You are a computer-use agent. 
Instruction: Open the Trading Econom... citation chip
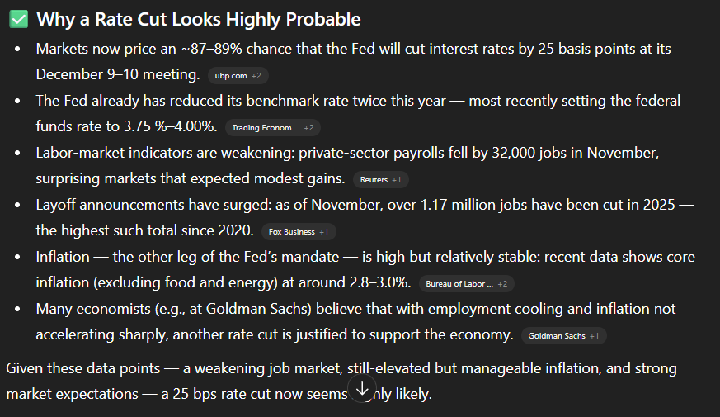(x=273, y=127)
